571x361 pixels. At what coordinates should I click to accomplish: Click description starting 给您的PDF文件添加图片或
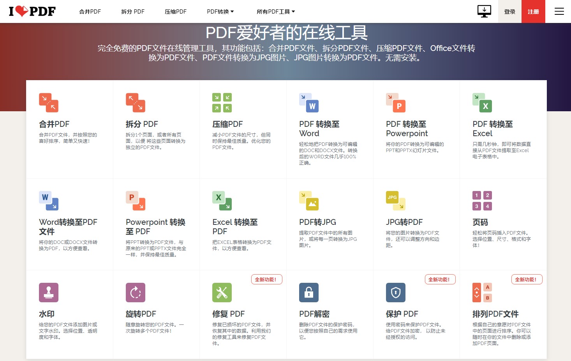pyautogui.click(x=68, y=331)
